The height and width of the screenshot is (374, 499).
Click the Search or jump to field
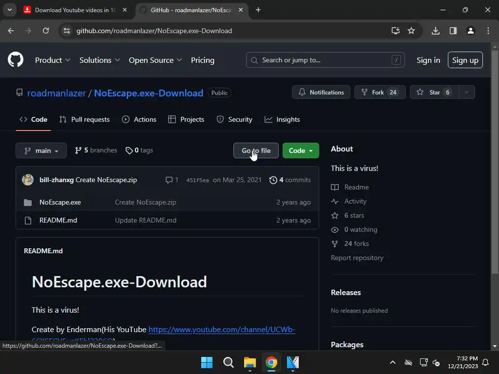coord(325,60)
